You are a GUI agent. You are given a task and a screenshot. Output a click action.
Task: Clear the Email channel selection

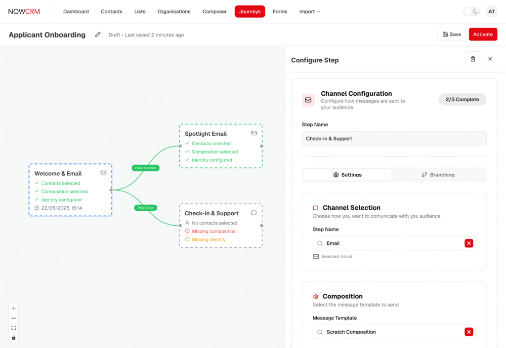click(x=469, y=243)
